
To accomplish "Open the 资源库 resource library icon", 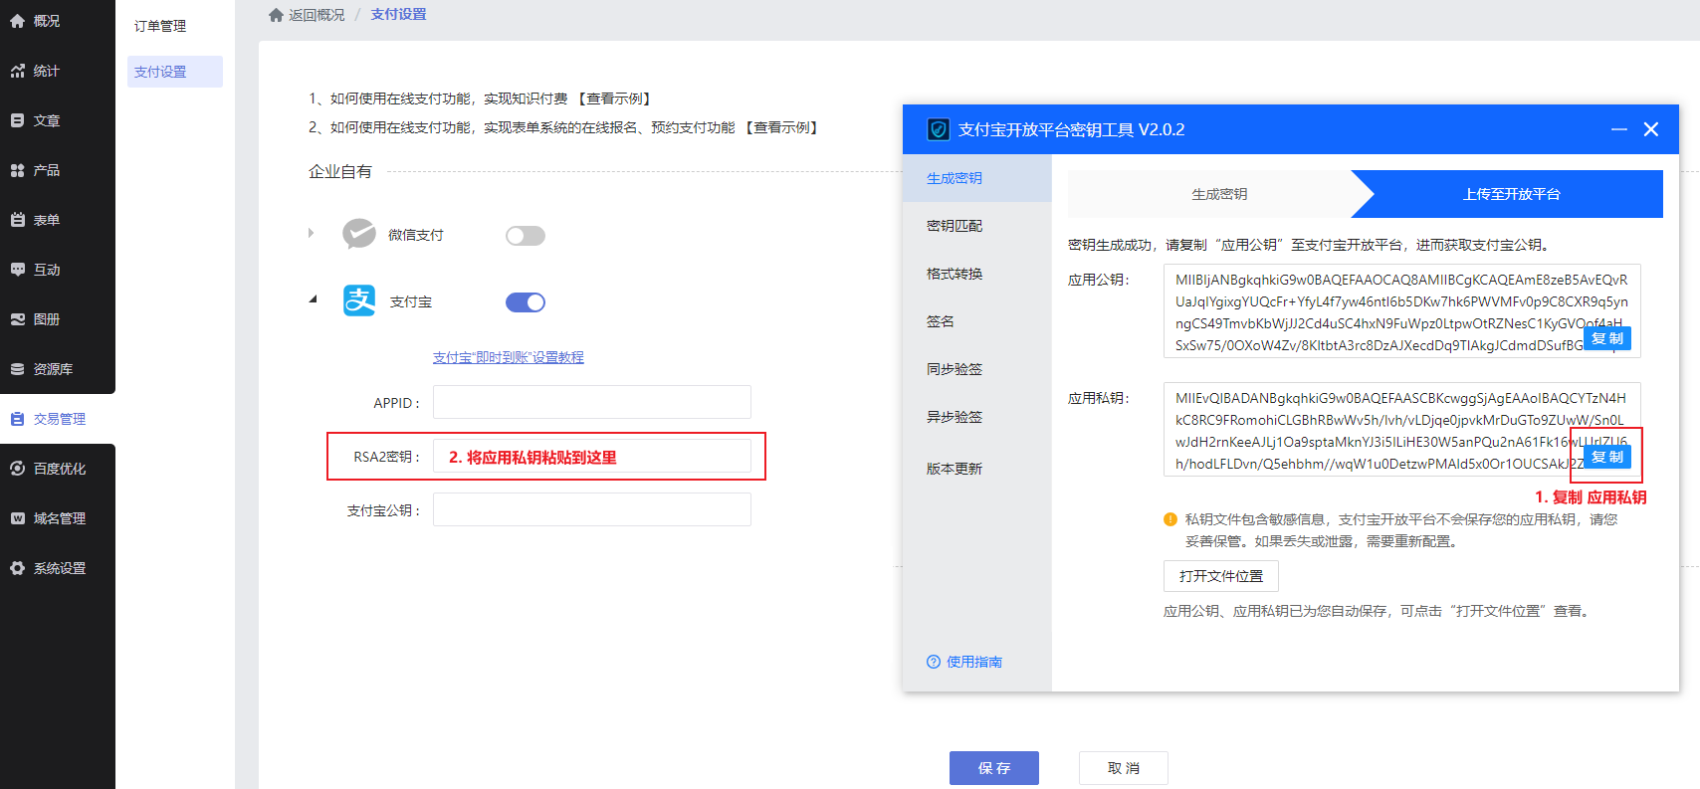I will click(17, 369).
